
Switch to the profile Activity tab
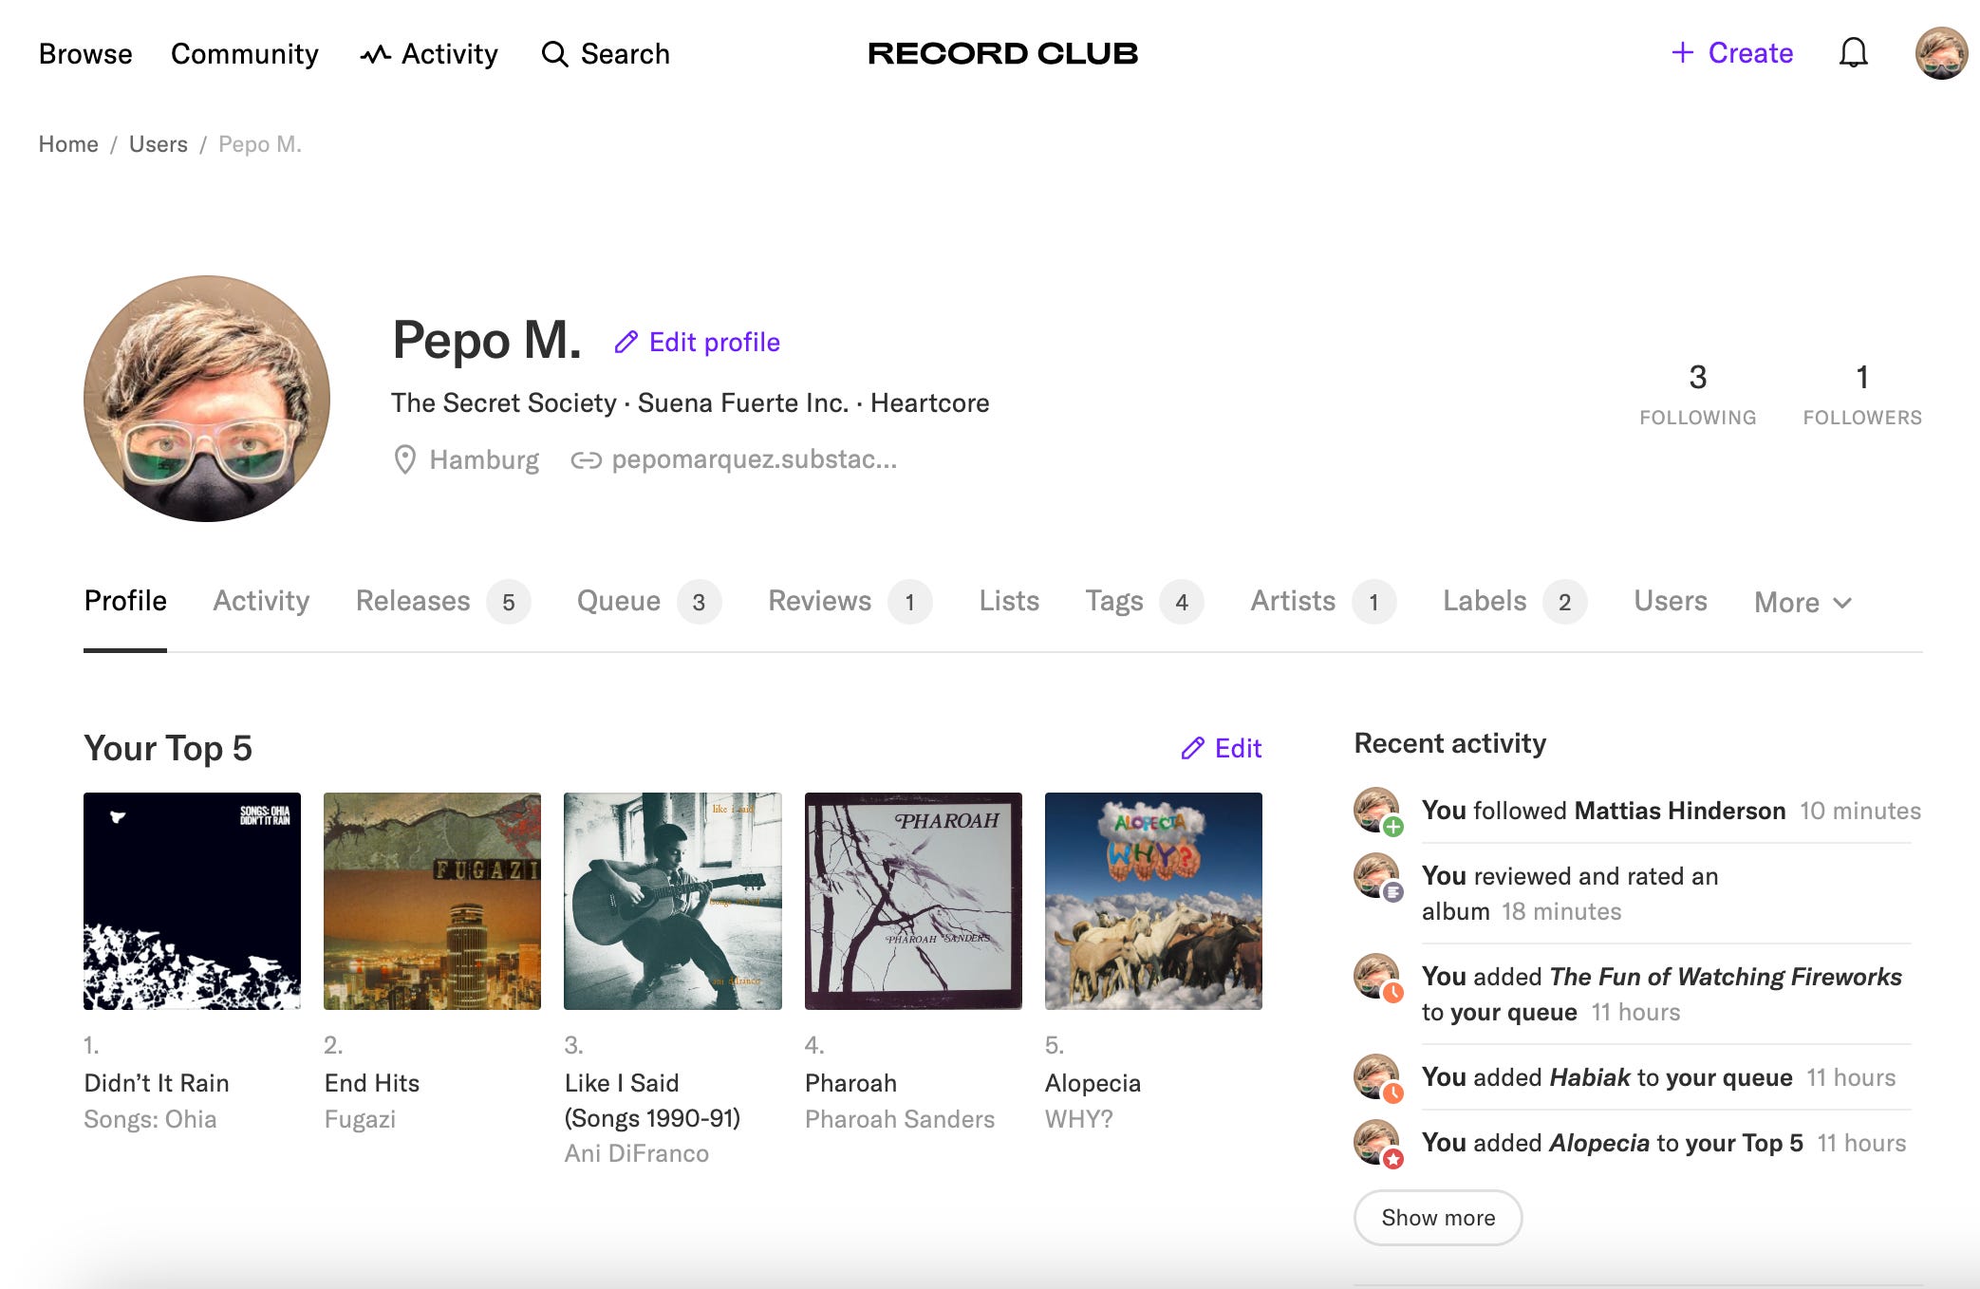pos(261,601)
